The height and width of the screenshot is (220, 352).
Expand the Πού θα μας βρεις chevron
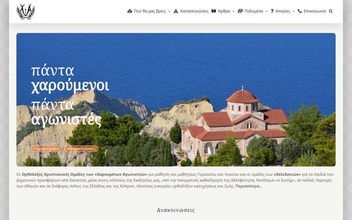click(x=169, y=11)
